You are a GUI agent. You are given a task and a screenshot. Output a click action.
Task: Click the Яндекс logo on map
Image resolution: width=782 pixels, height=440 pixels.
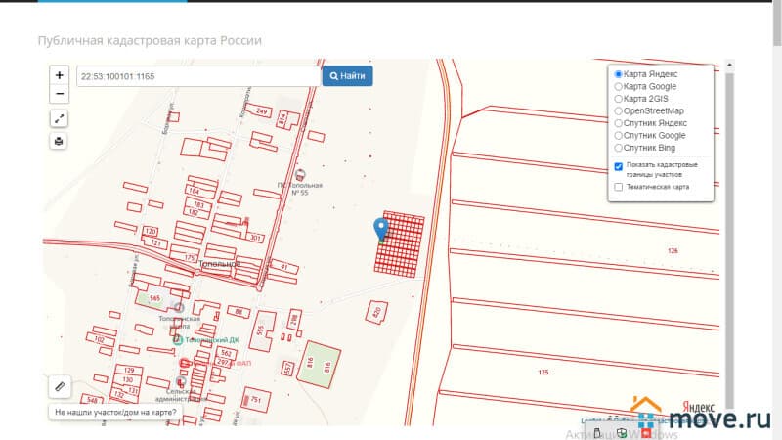coord(698,407)
